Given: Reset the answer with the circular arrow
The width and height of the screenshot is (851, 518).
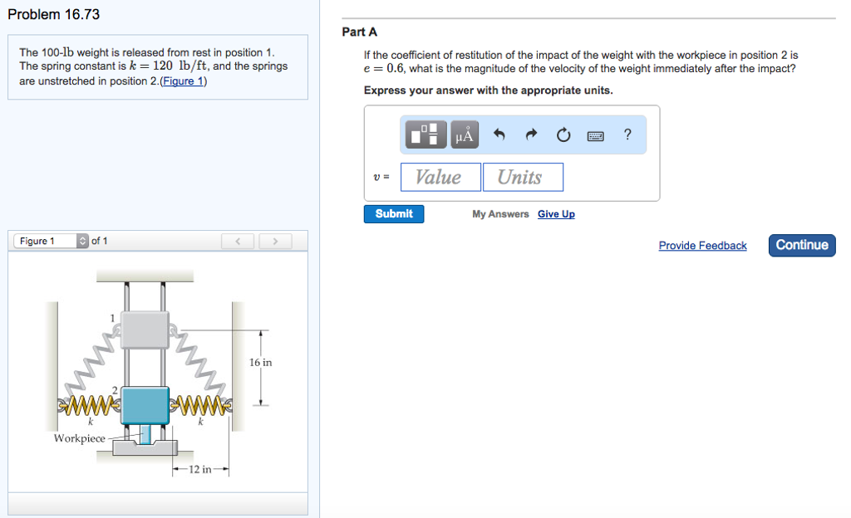Looking at the screenshot, I should [x=563, y=134].
